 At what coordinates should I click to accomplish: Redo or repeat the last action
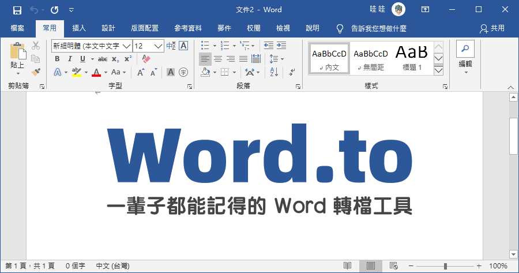[55, 10]
